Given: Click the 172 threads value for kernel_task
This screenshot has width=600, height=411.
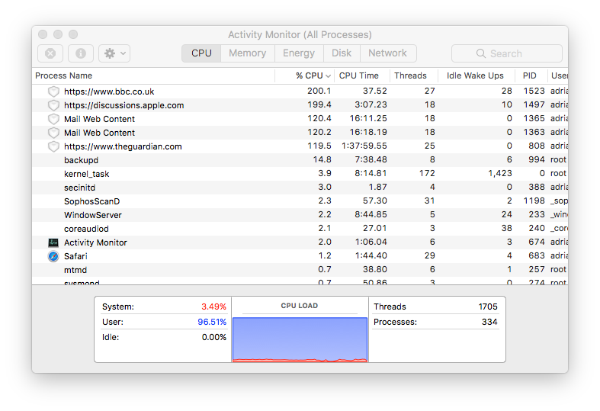Looking at the screenshot, I should (x=427, y=173).
